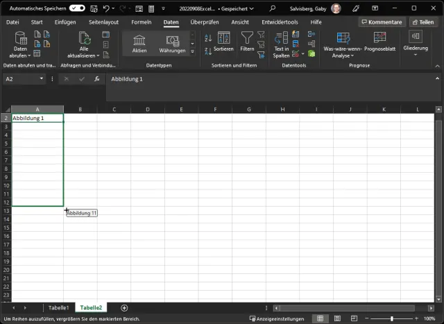Open the Aktien data type
Viewport: 444px width, 324px height.
139,44
